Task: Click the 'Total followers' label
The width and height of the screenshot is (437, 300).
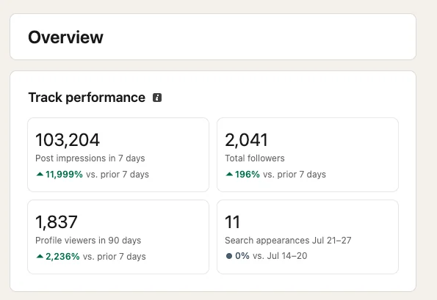Action: (255, 158)
